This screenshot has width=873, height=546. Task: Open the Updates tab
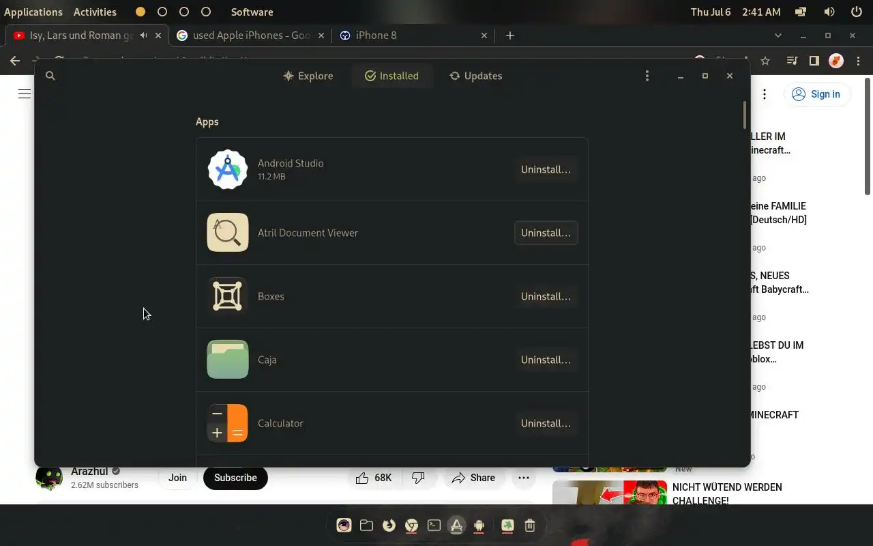tap(476, 76)
